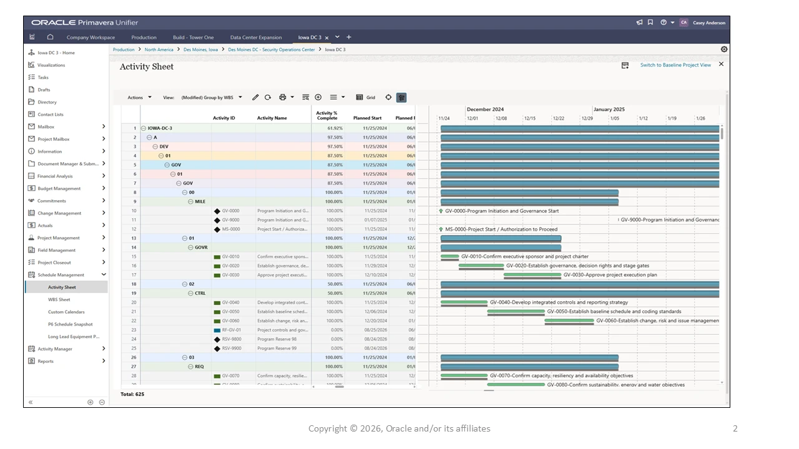Switch to the Build - Tower One tab

point(194,37)
